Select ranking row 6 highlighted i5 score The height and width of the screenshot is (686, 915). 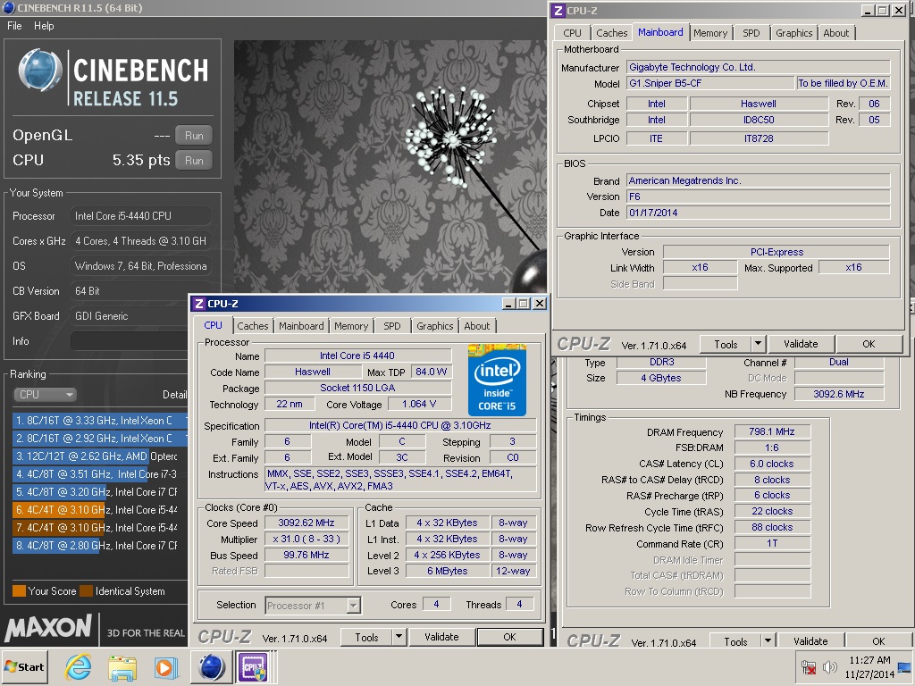[99, 510]
